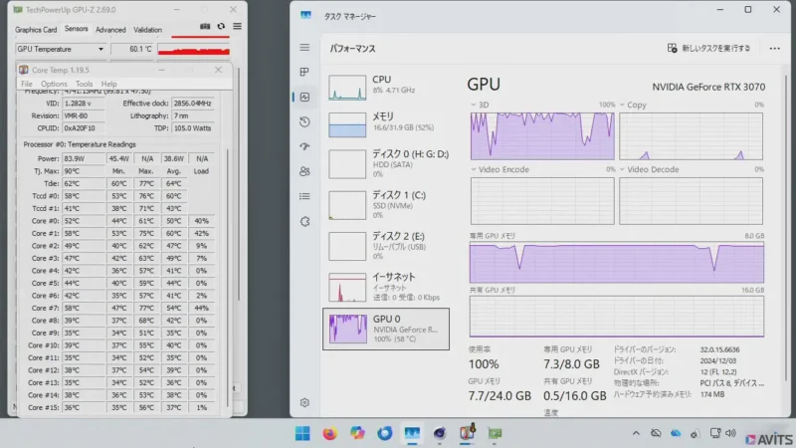Open the Copy graph engine dropdown
796x448 pixels.
point(622,105)
